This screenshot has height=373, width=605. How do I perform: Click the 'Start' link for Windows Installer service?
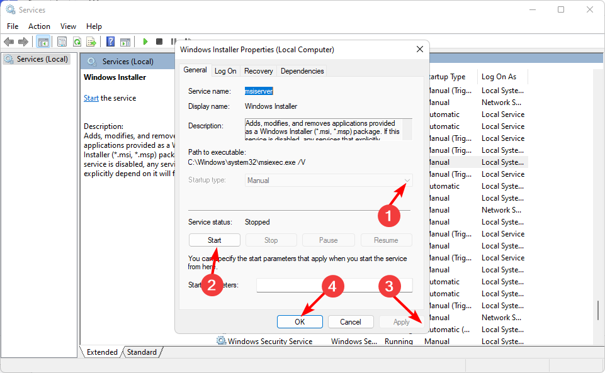[91, 98]
